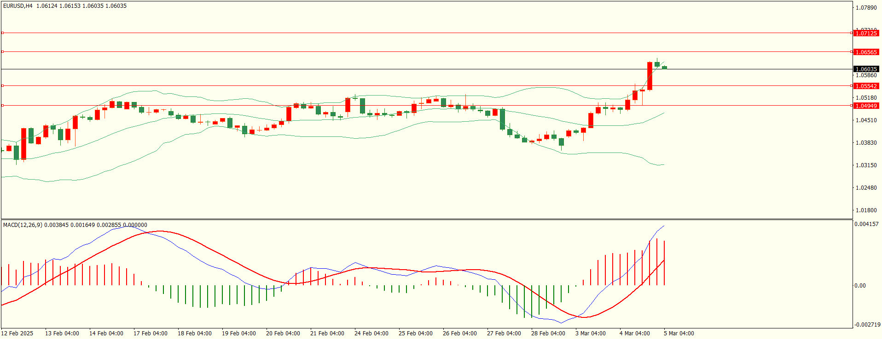Select the 1.04949 price level label
882x339 pixels.
point(866,106)
